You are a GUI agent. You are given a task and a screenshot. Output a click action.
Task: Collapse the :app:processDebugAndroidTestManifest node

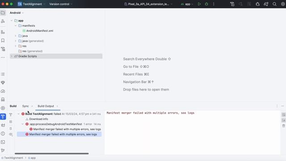pyautogui.click(x=23, y=124)
